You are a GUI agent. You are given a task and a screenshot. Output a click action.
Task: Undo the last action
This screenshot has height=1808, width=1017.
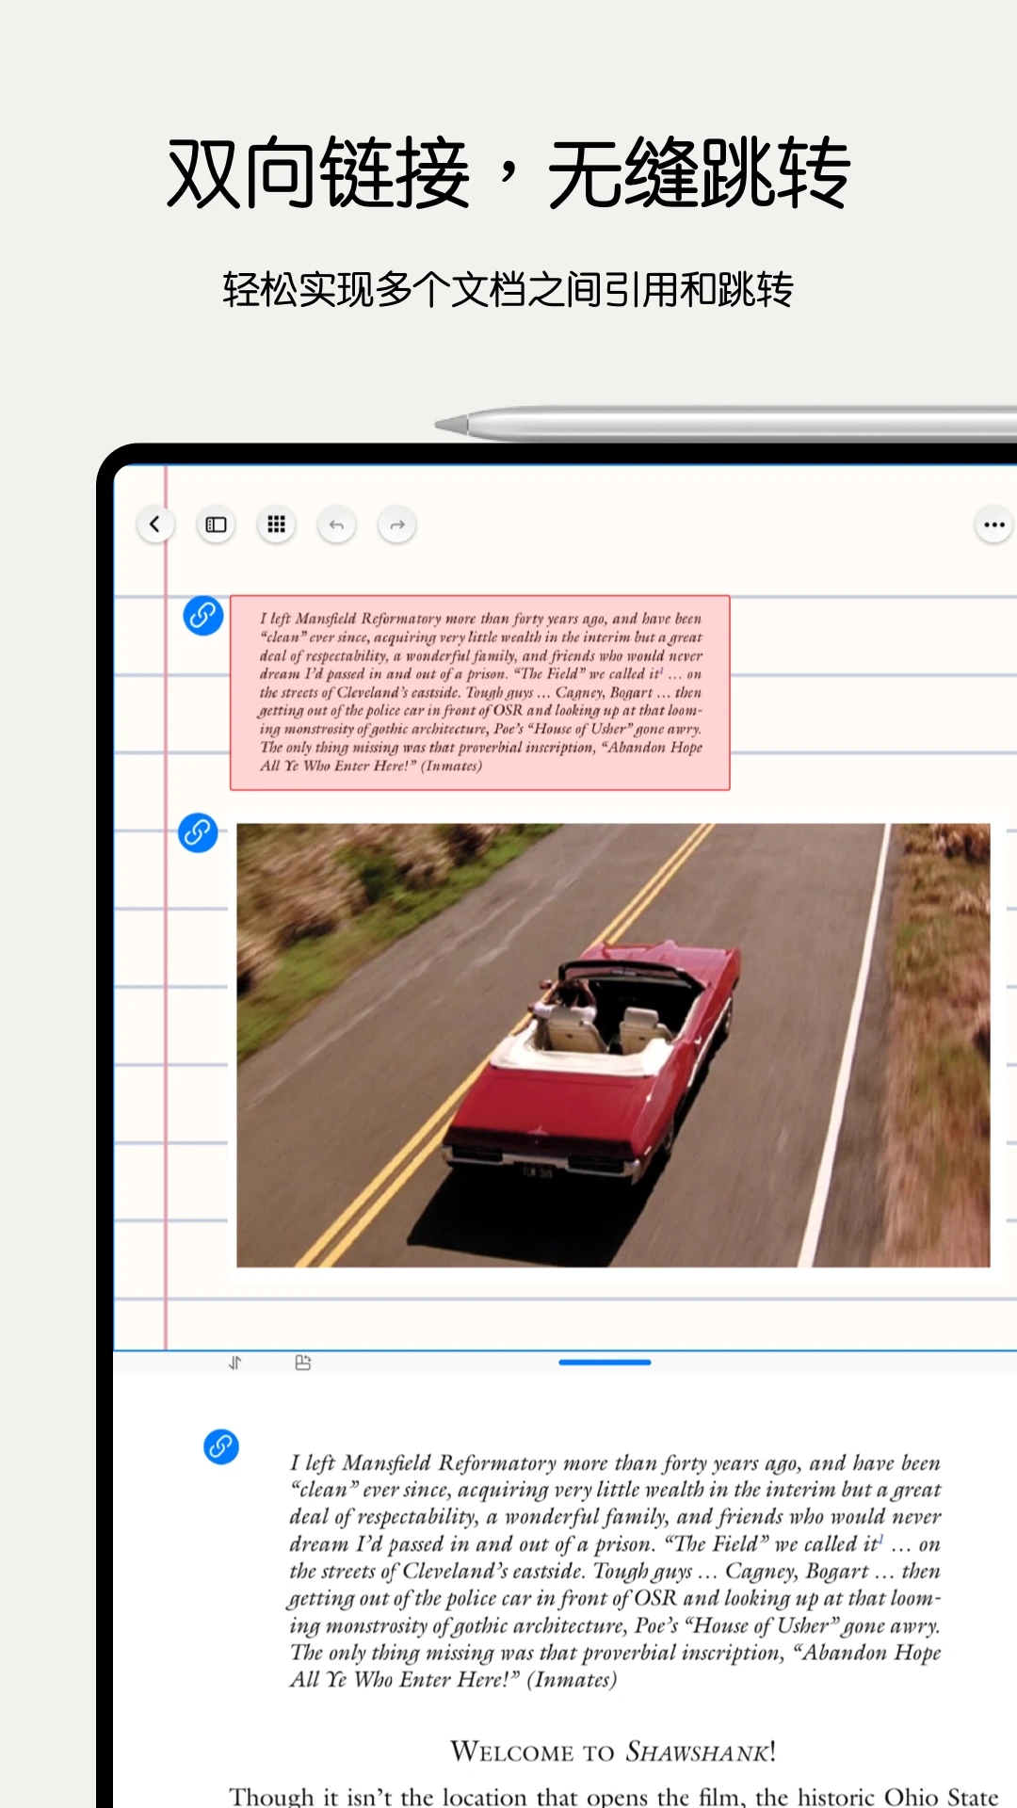(x=336, y=525)
